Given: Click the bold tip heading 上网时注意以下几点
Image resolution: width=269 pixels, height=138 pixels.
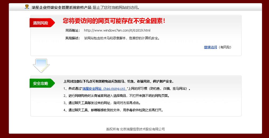Looking at the screenshot, I should pos(119,81).
